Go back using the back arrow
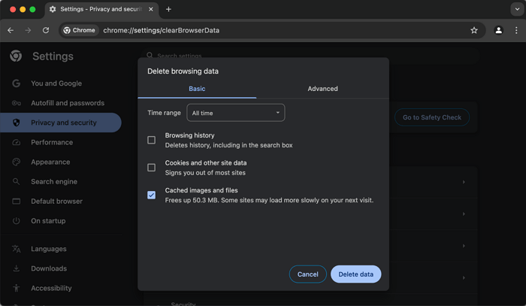 [x=11, y=30]
